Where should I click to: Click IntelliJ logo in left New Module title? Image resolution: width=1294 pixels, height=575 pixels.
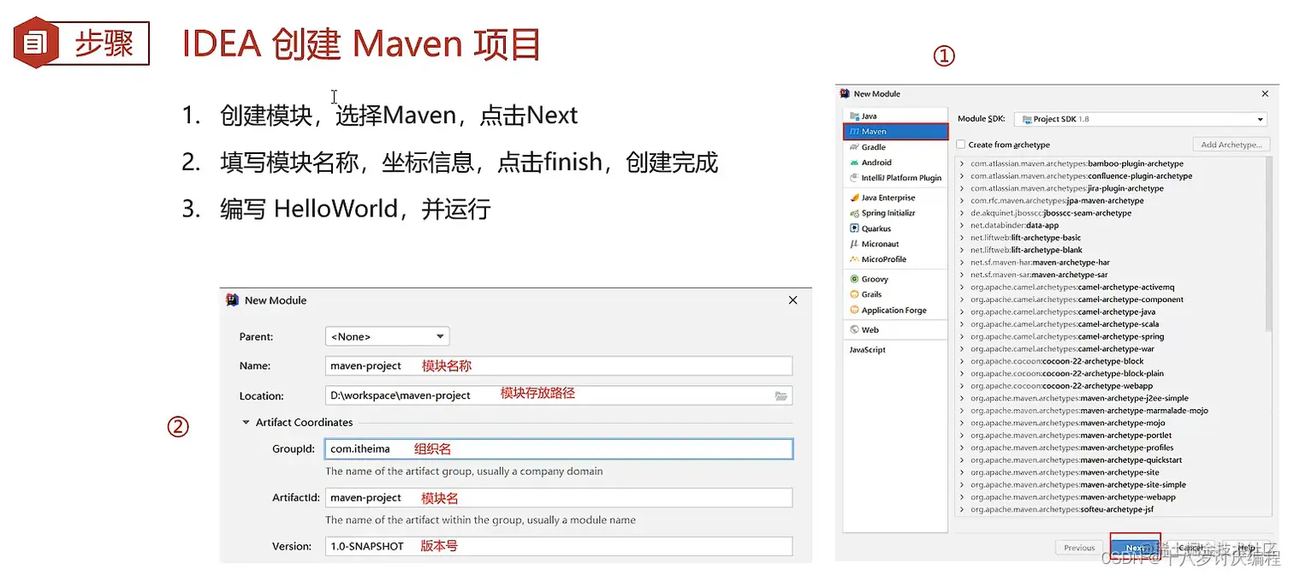[x=232, y=300]
